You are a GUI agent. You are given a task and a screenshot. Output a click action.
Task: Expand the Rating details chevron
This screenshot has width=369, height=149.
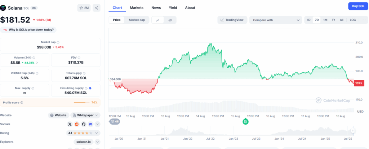pos(97,133)
